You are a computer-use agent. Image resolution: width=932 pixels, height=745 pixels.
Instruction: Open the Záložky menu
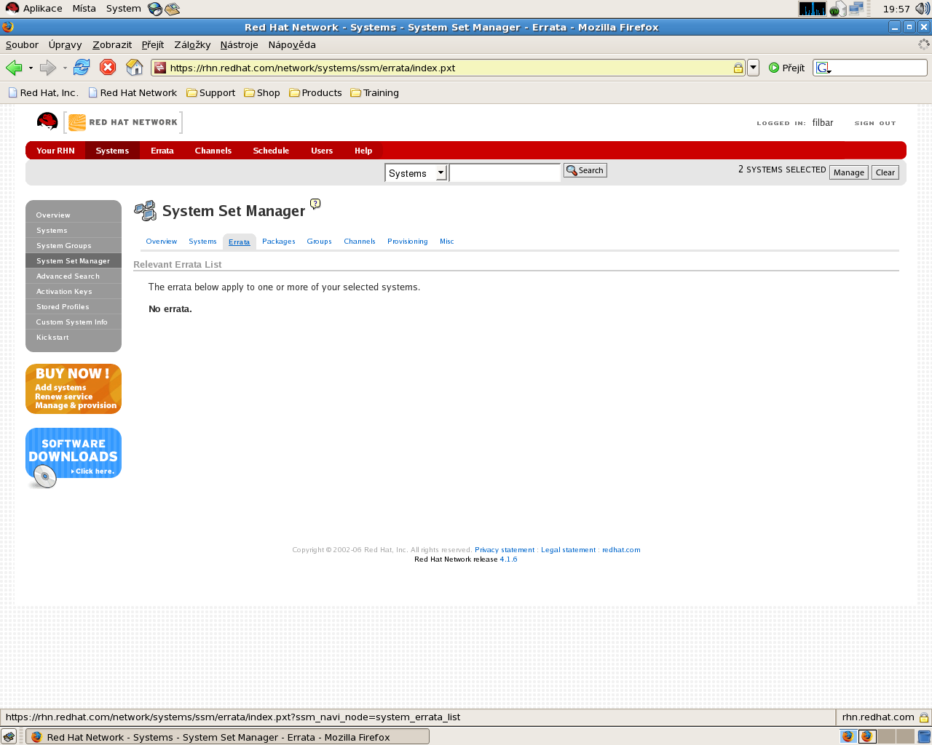click(192, 44)
